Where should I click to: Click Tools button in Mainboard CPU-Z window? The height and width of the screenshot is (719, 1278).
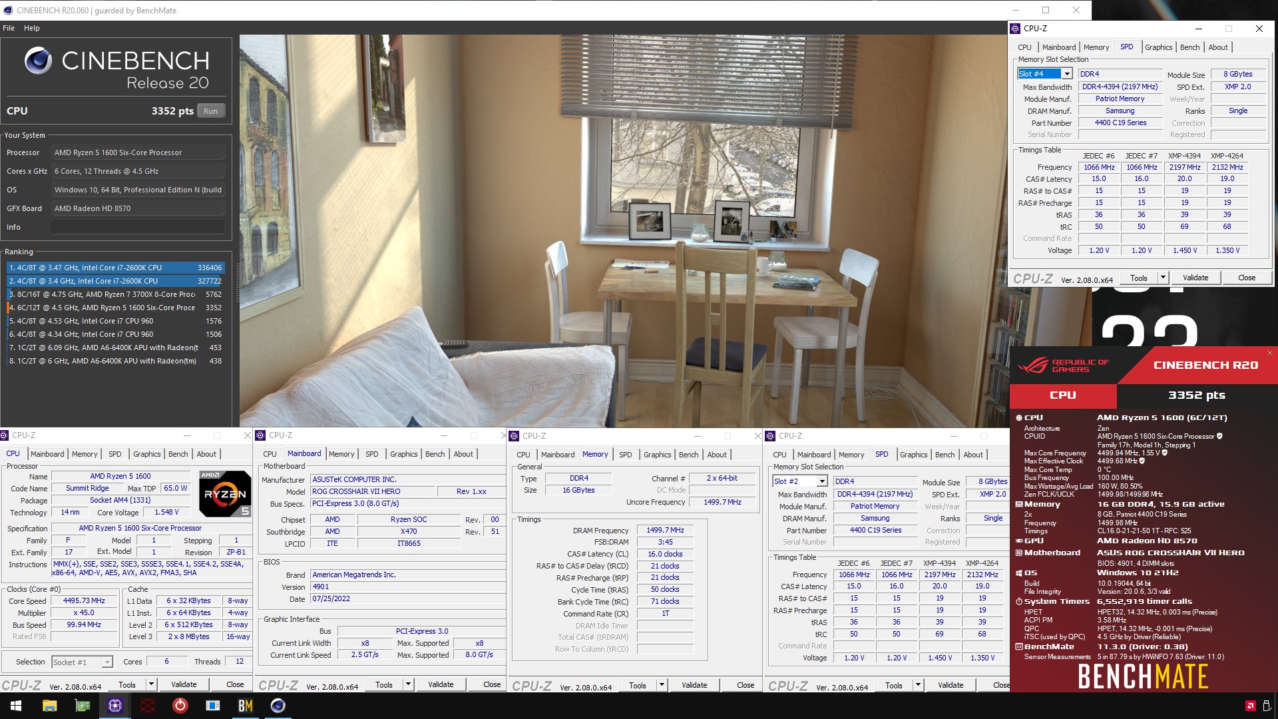click(384, 684)
